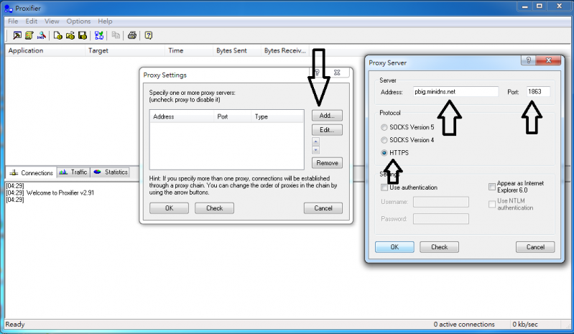This screenshot has width=574, height=334.
Task: Sort by Bytes Sent column header
Action: [237, 50]
